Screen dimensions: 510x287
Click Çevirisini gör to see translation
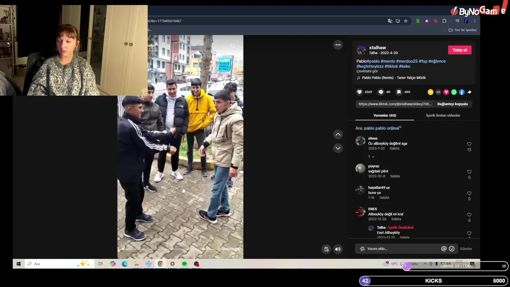[367, 71]
